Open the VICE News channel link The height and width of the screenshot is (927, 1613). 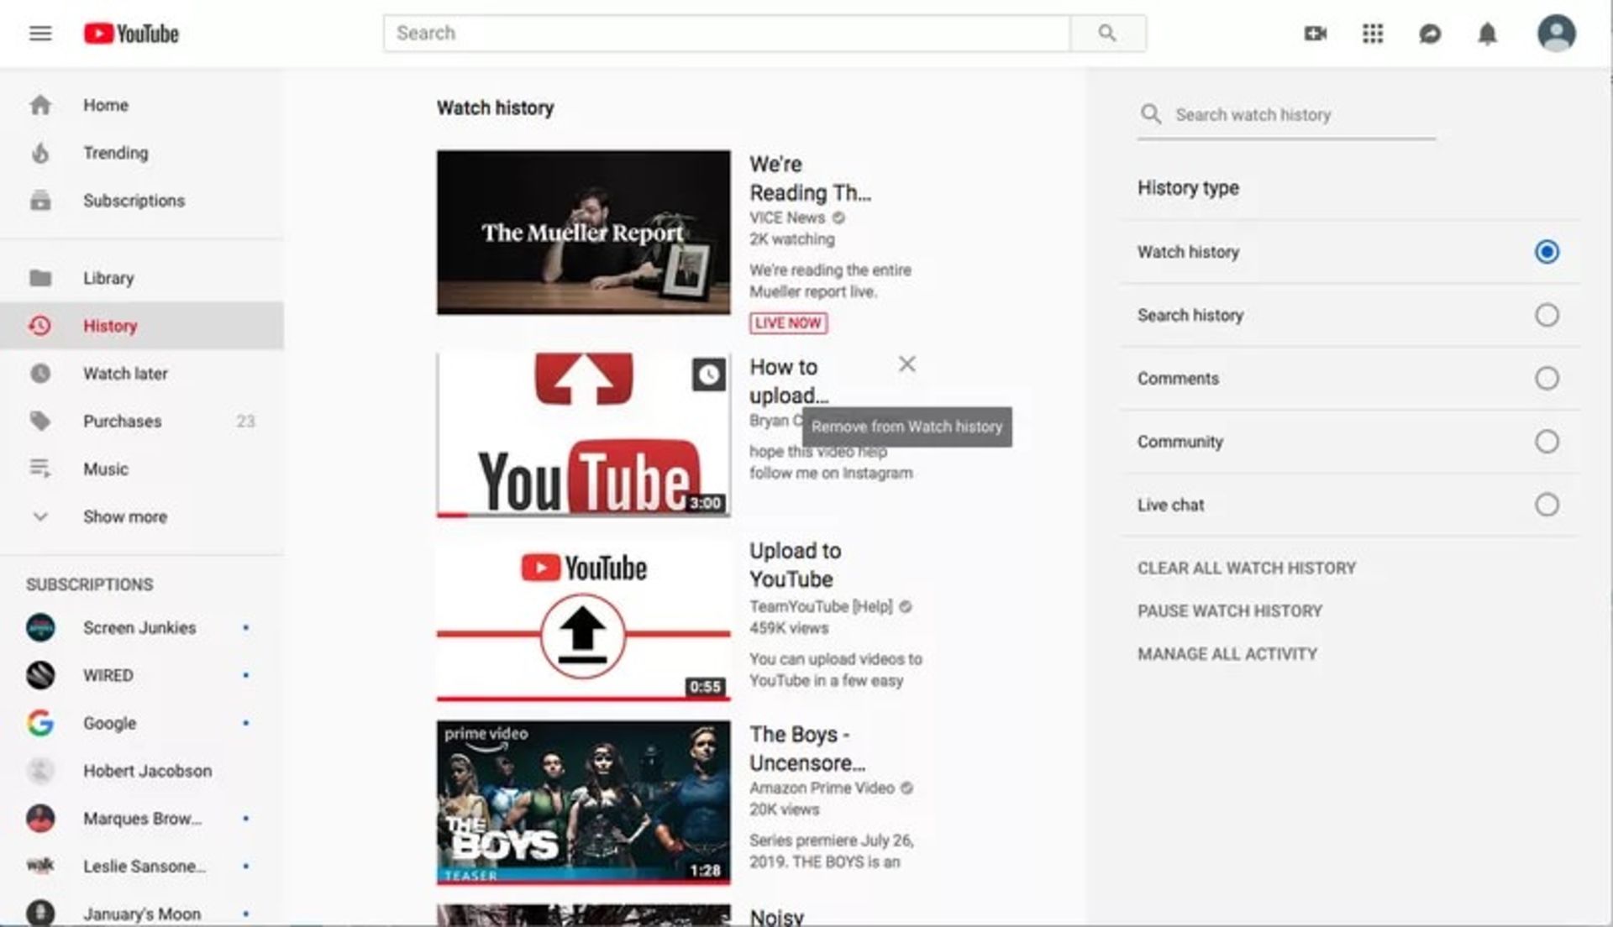click(x=787, y=217)
